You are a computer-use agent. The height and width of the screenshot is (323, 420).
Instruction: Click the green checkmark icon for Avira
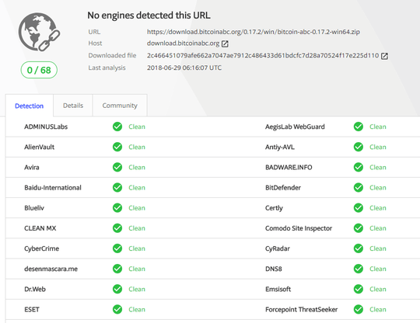pos(117,168)
